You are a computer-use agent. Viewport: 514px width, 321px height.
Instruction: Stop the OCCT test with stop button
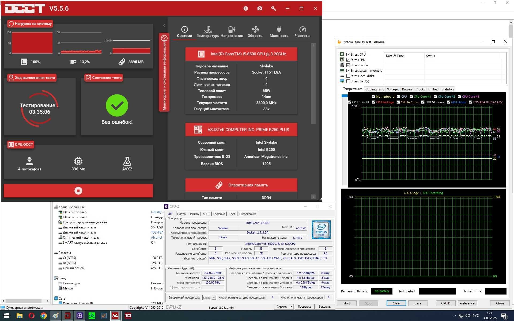pos(78,191)
